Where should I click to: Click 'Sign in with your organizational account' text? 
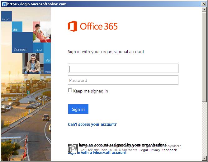tap(106, 52)
